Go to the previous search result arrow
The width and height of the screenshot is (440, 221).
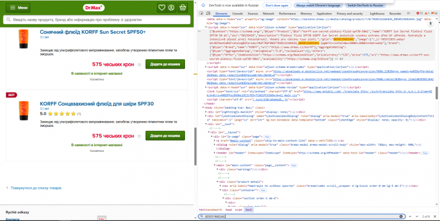point(410,216)
